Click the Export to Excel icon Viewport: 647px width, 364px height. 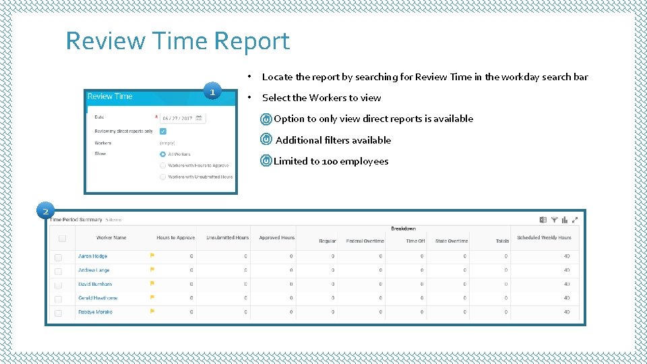pyautogui.click(x=543, y=220)
